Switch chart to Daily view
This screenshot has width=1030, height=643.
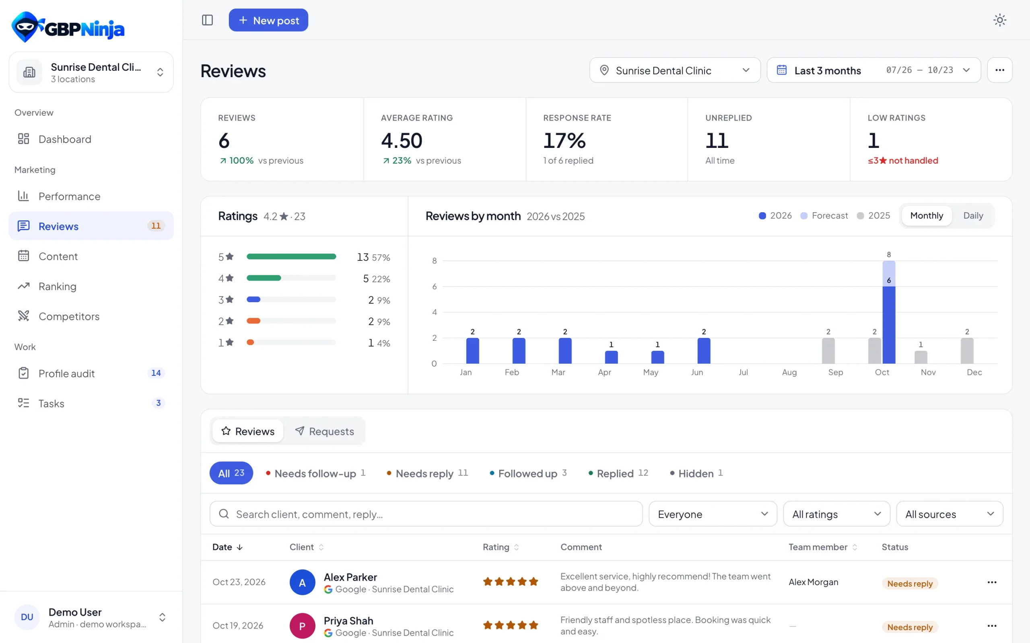[x=973, y=216]
